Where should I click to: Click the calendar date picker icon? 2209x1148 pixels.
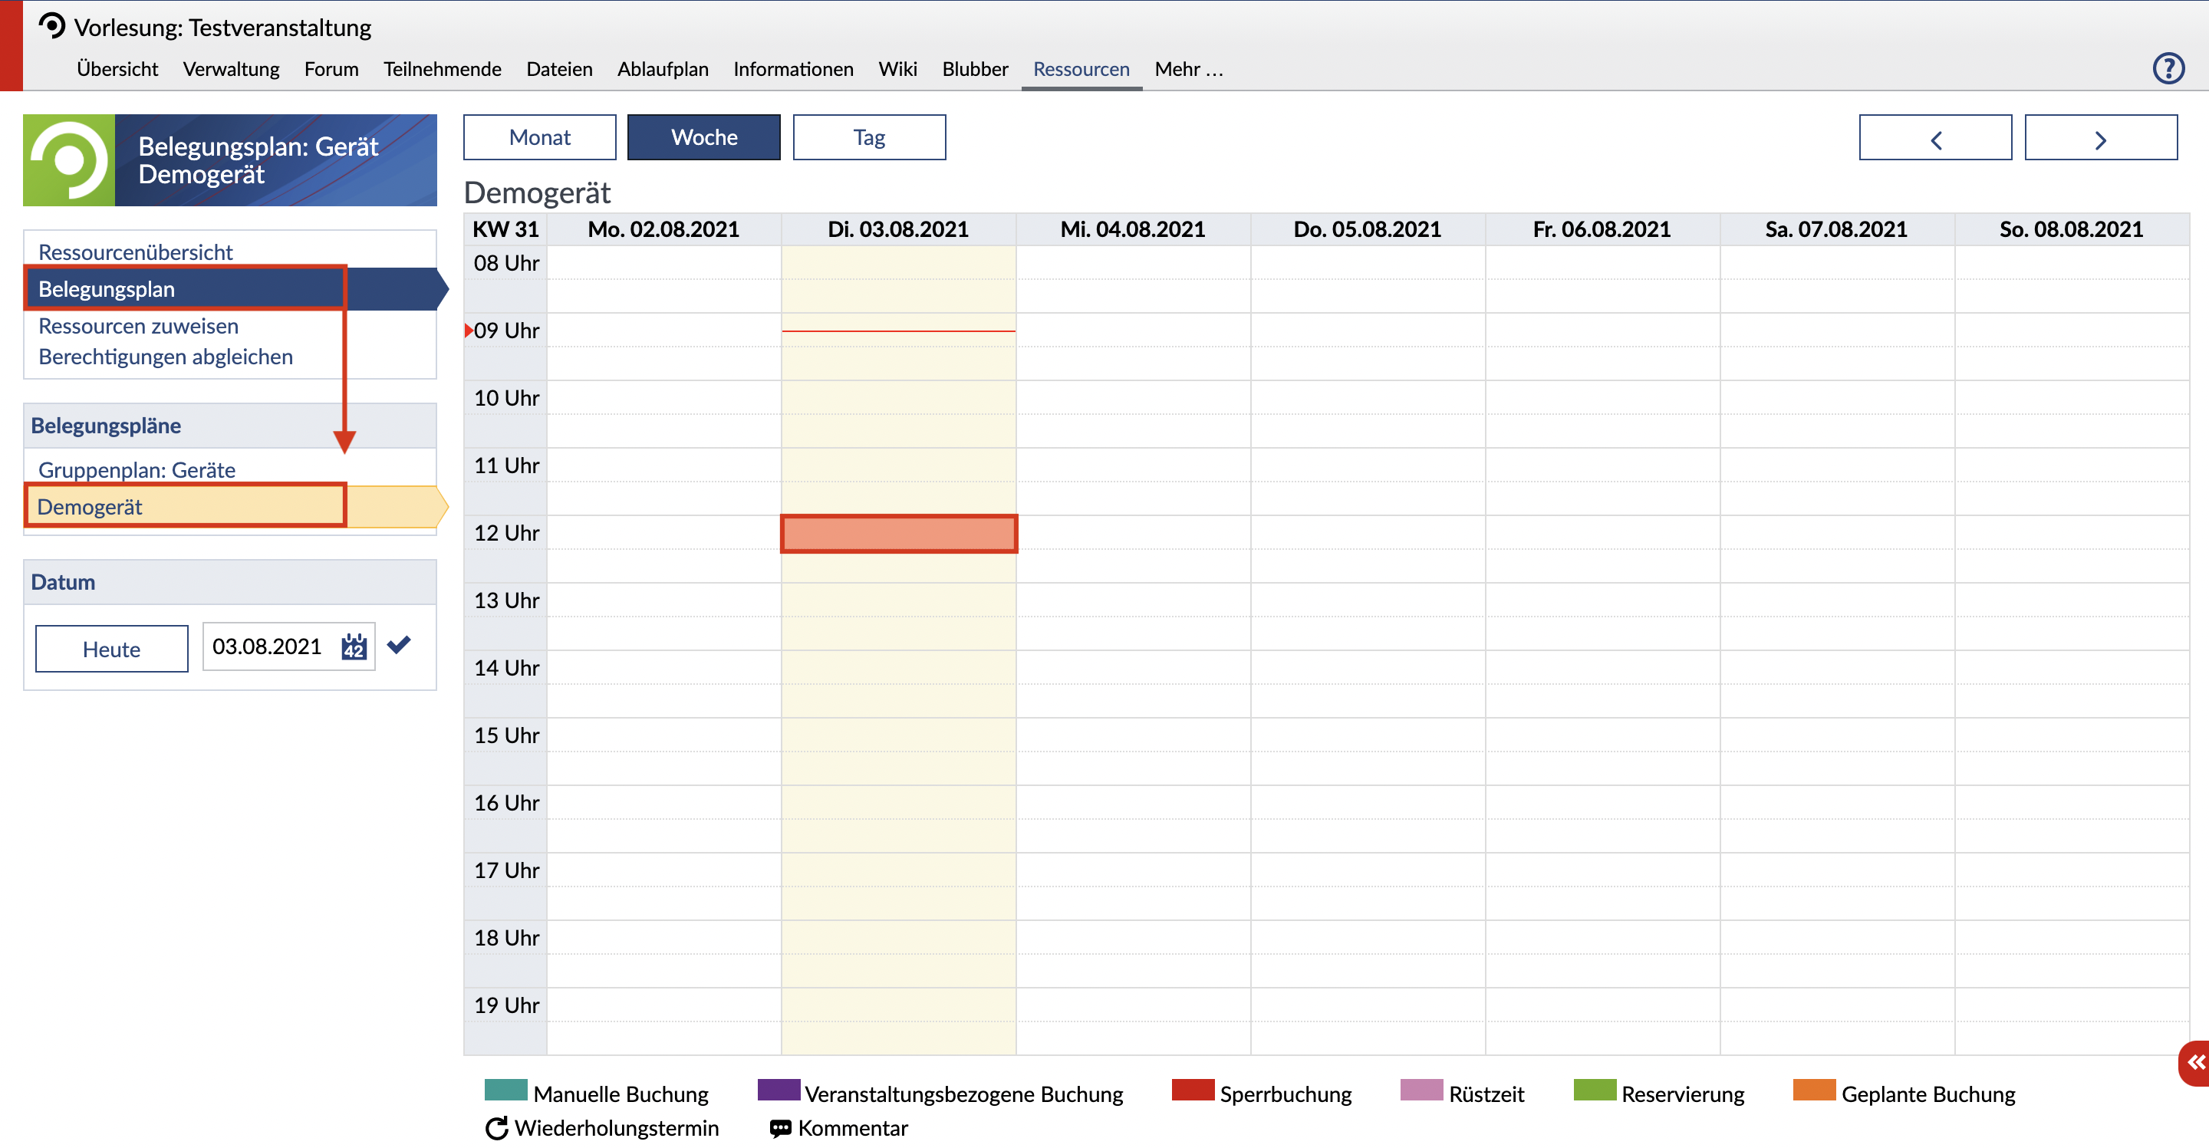click(x=354, y=647)
